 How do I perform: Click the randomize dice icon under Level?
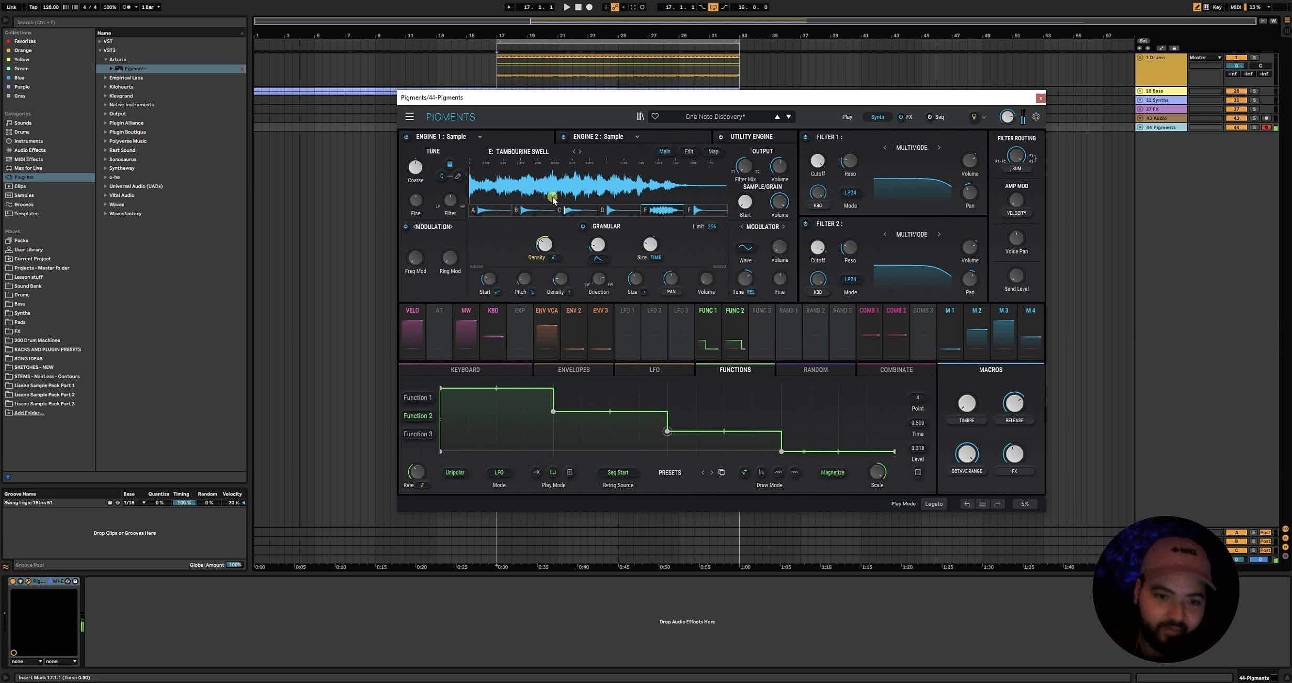(x=918, y=472)
